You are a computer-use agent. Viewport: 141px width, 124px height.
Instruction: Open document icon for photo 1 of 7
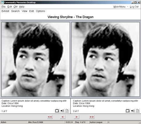pyautogui.click(x=67, y=111)
